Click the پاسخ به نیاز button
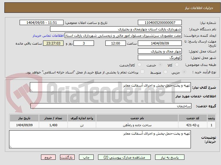Viewport: 221px width, 165px height. (x=169, y=157)
